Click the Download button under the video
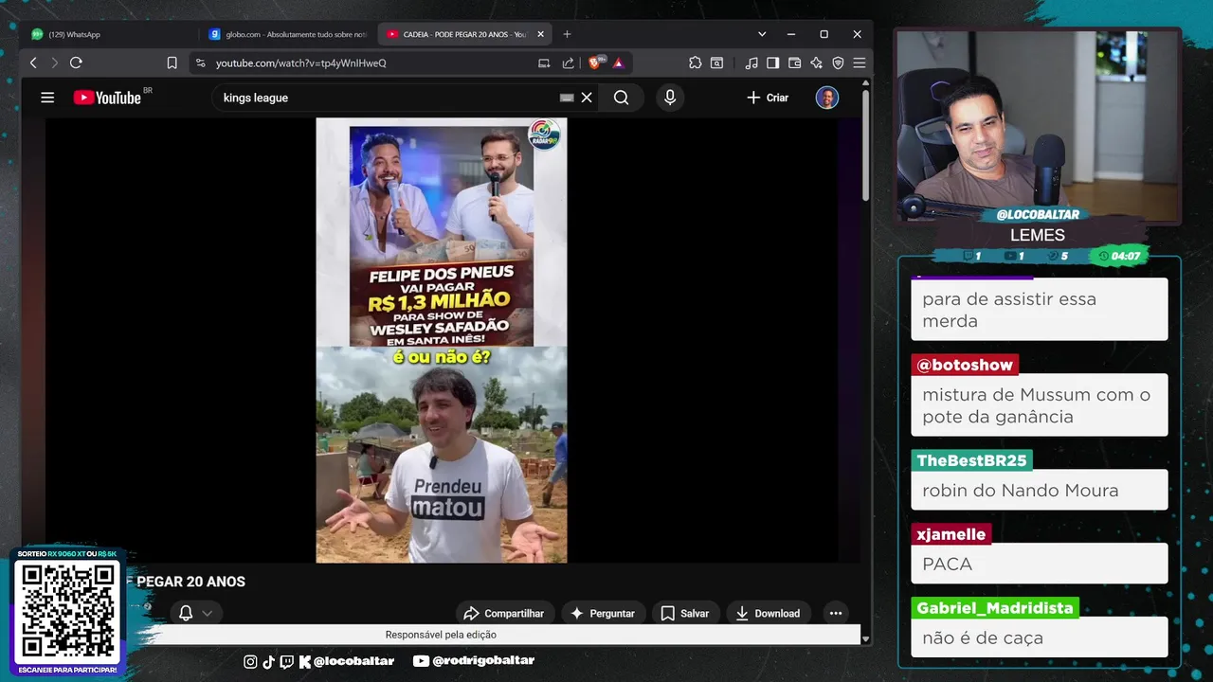This screenshot has height=682, width=1213. [x=768, y=613]
